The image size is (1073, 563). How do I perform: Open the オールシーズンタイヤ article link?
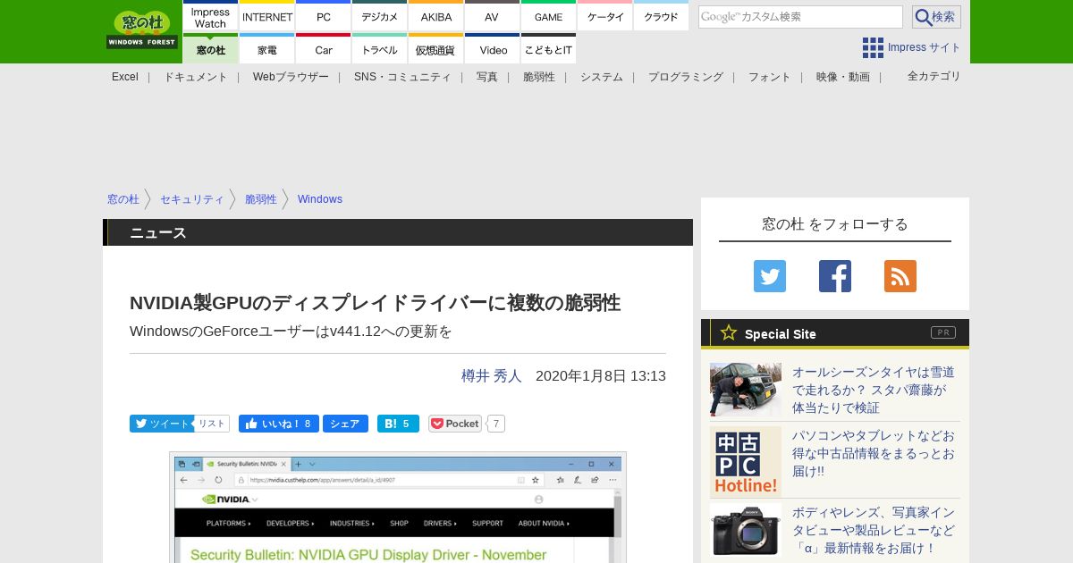(874, 390)
